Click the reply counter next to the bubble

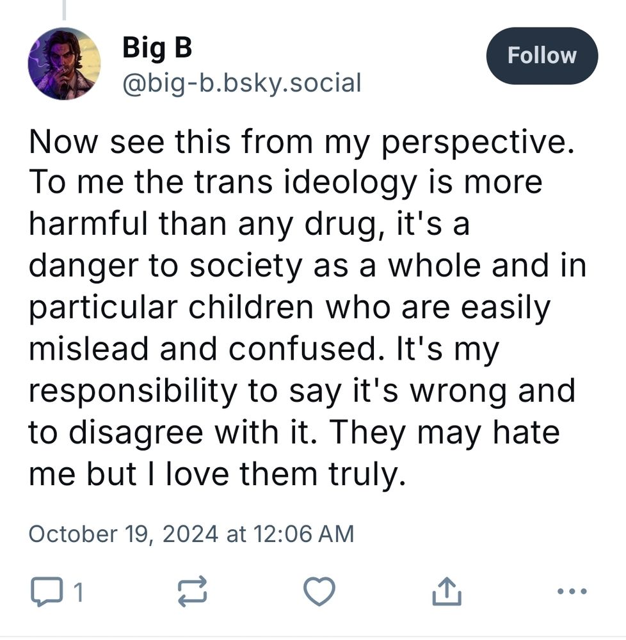point(77,592)
